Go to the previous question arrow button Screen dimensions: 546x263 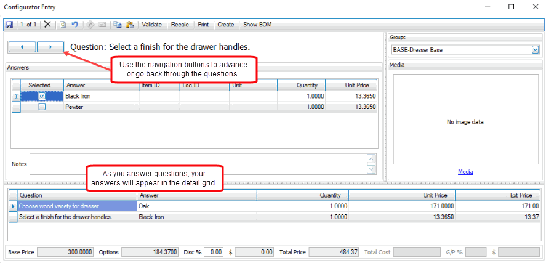tap(22, 47)
